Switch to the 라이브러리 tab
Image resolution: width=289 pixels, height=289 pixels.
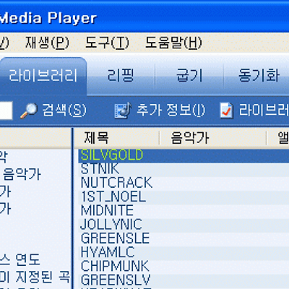(x=43, y=76)
